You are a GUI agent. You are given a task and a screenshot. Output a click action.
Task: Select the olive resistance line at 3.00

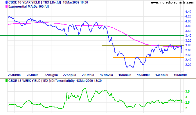tap(143, 45)
